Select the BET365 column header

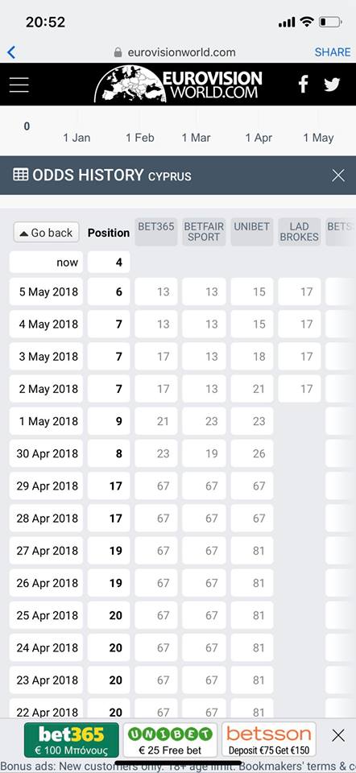click(155, 232)
